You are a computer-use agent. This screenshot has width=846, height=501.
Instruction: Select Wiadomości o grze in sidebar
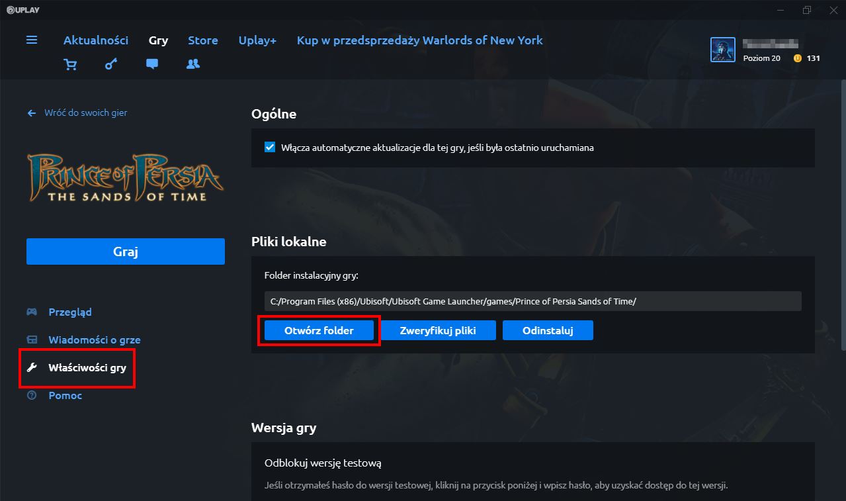95,340
